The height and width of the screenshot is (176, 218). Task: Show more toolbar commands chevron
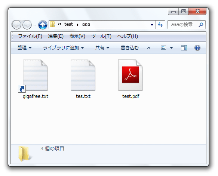point(149,48)
